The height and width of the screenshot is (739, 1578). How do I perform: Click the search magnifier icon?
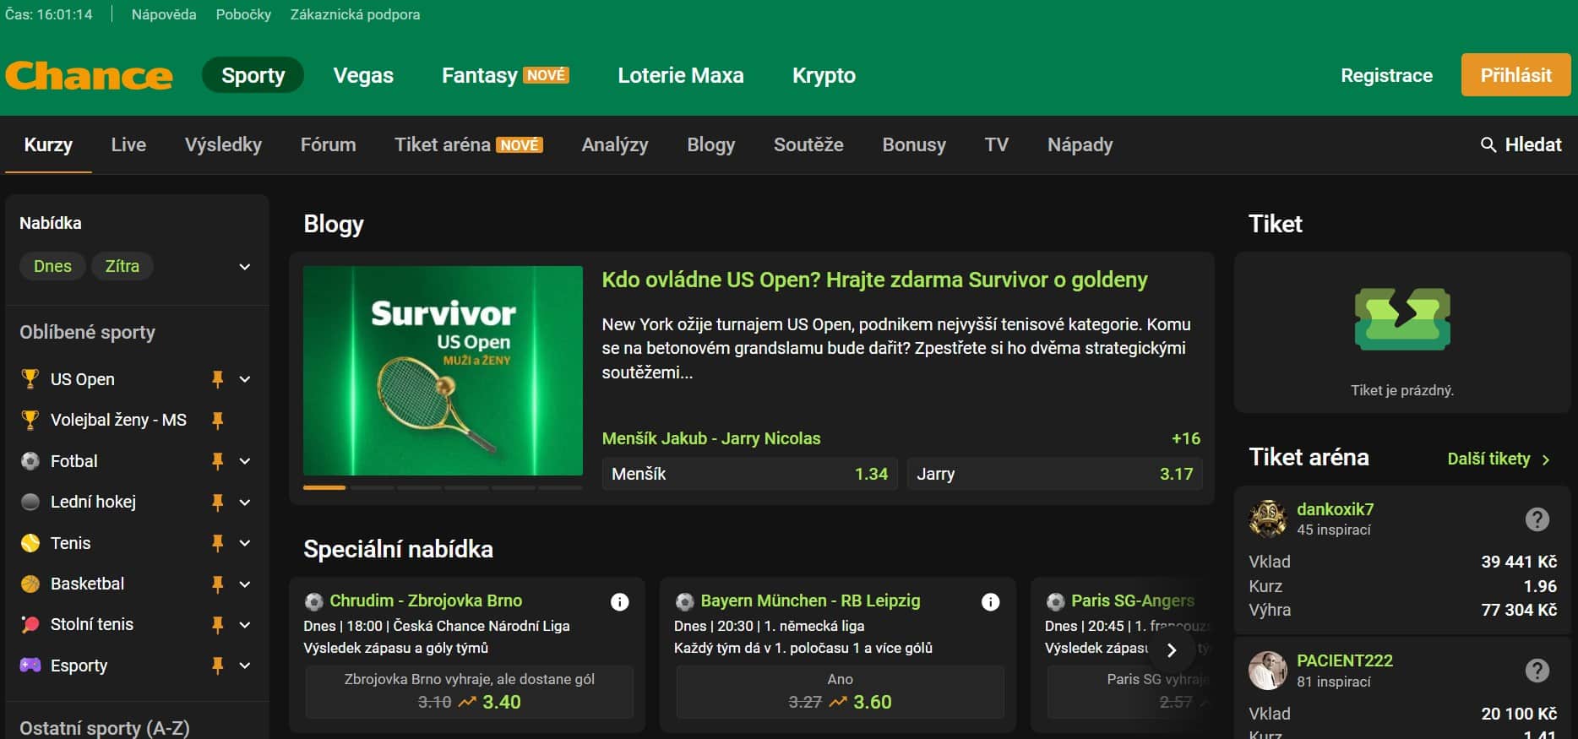click(1488, 144)
